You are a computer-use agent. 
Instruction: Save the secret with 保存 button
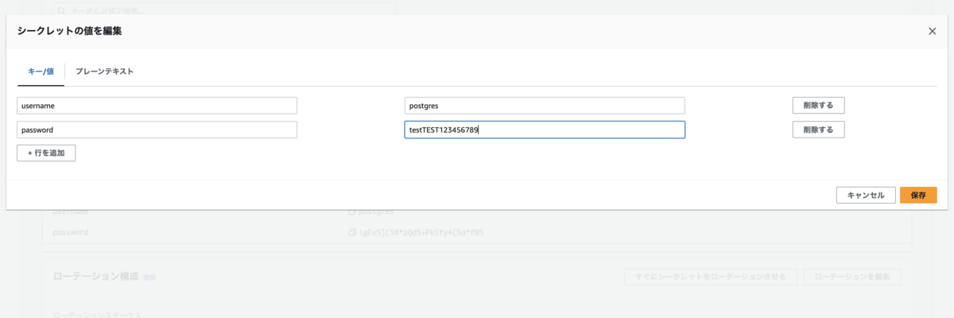click(x=918, y=195)
